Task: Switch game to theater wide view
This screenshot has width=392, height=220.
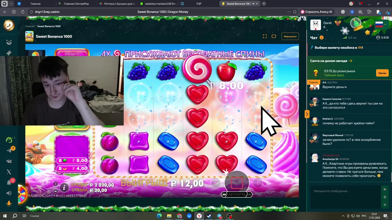Action: tap(274, 36)
